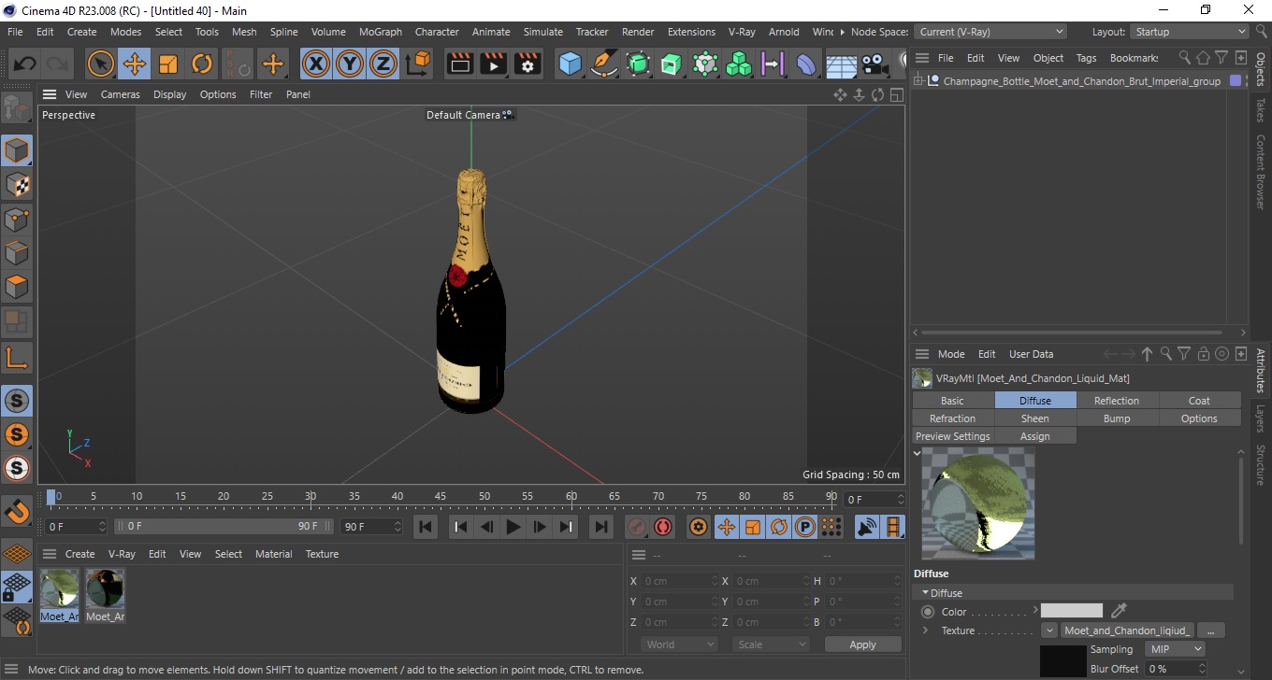This screenshot has width=1272, height=680.
Task: Open the MoGraph menu
Action: [x=381, y=32]
